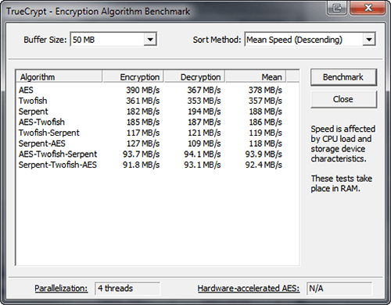Click the 109 MB/s decryption value
The width and height of the screenshot is (391, 305).
click(x=204, y=144)
